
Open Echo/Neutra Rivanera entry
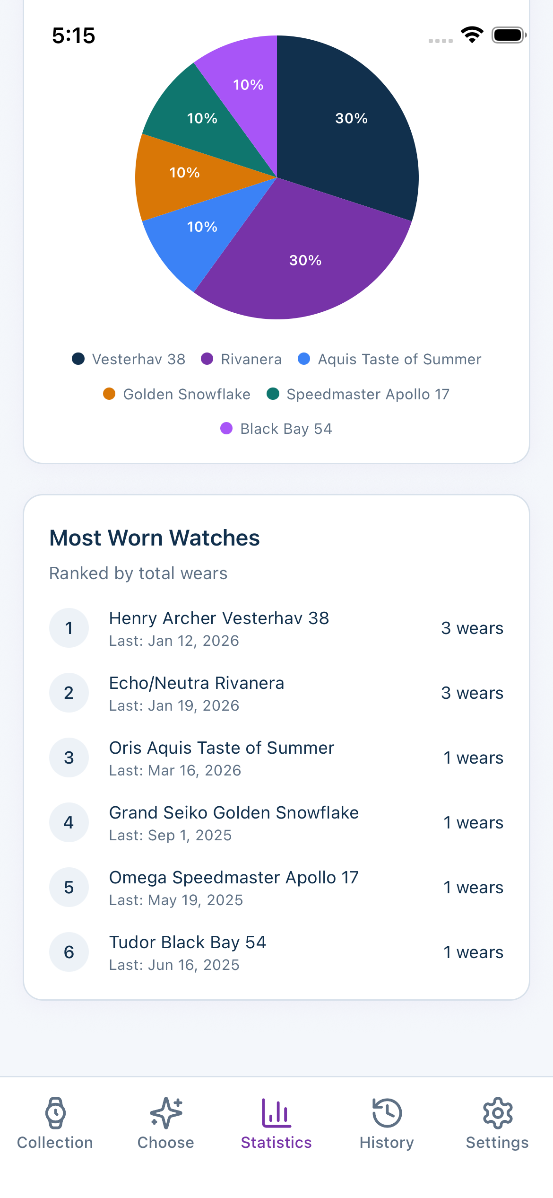(197, 683)
